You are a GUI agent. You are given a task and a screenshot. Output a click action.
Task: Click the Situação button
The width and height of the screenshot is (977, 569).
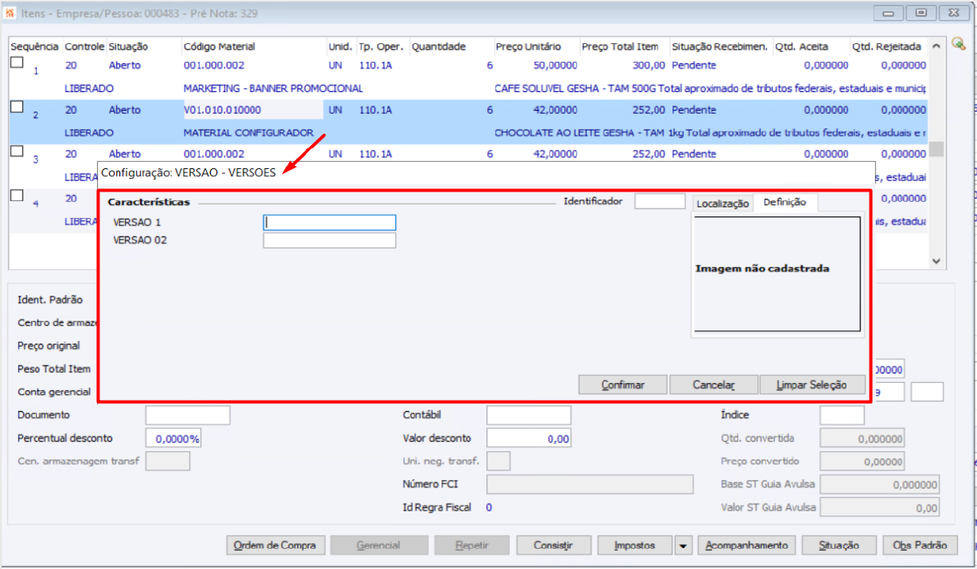pyautogui.click(x=839, y=545)
